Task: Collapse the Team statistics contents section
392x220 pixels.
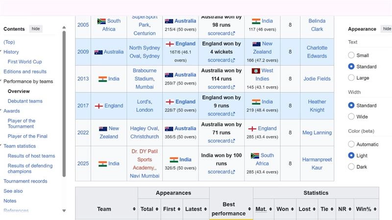Action: click(2, 146)
